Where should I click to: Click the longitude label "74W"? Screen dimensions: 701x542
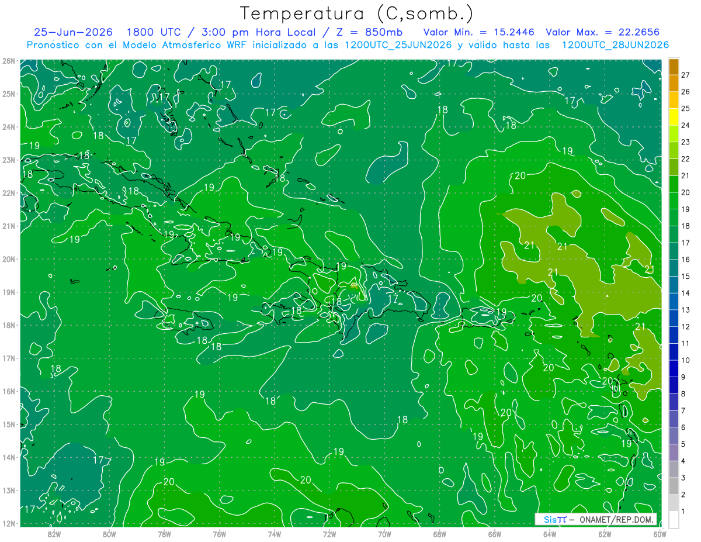click(274, 533)
